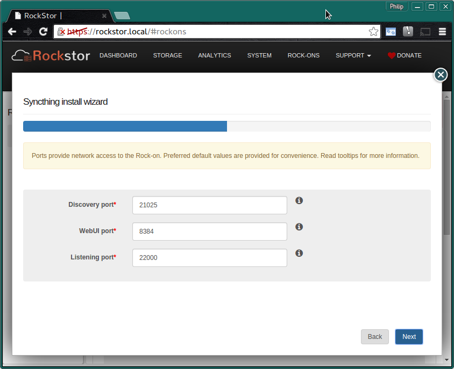Show info tooltip for Listening port
The image size is (454, 369).
(299, 253)
